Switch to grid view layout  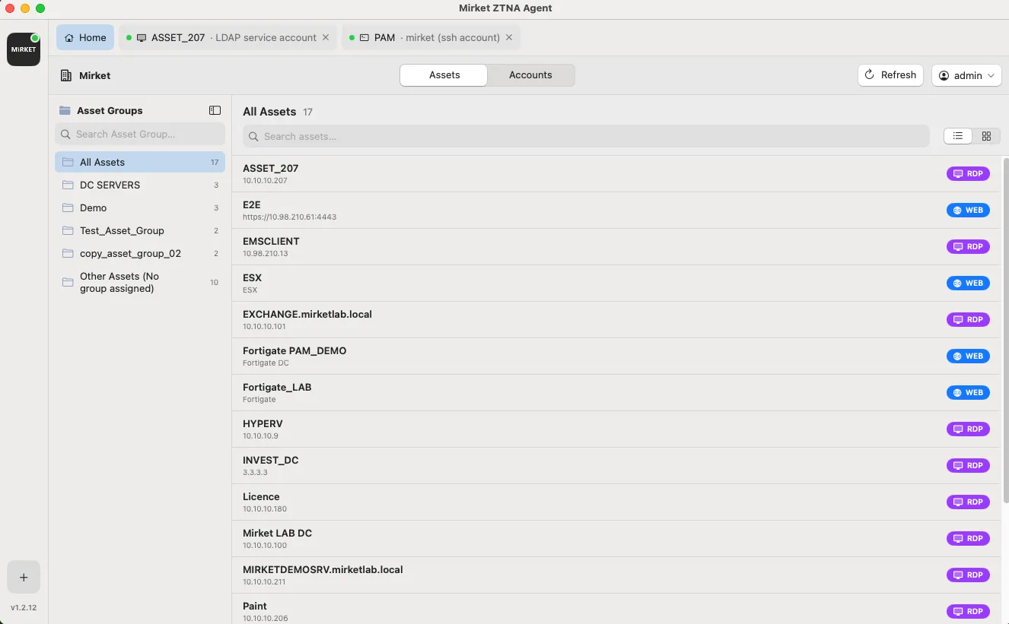pos(986,136)
